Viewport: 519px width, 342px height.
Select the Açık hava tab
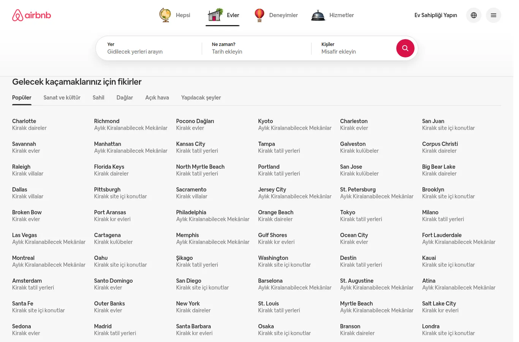157,98
